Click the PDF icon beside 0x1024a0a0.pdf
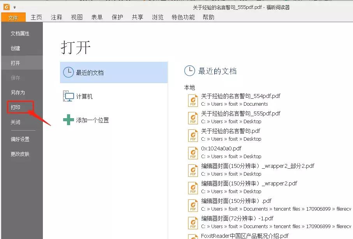The image size is (353, 239). 193,152
